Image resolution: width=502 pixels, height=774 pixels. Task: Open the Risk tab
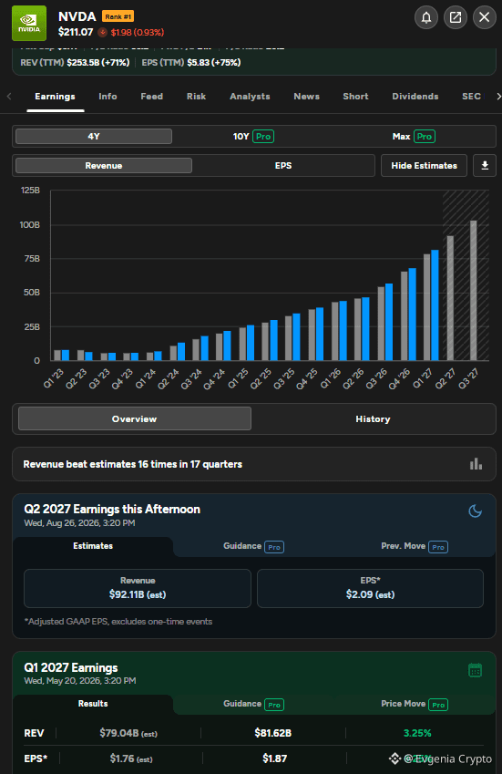point(196,97)
